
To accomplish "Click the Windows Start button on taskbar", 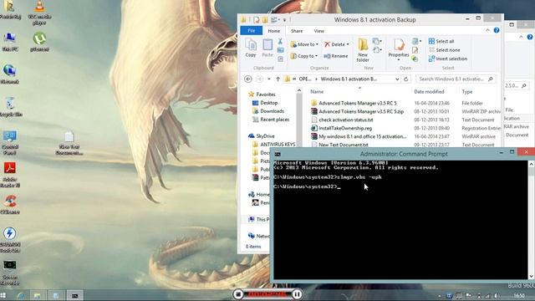I will coord(3,295).
